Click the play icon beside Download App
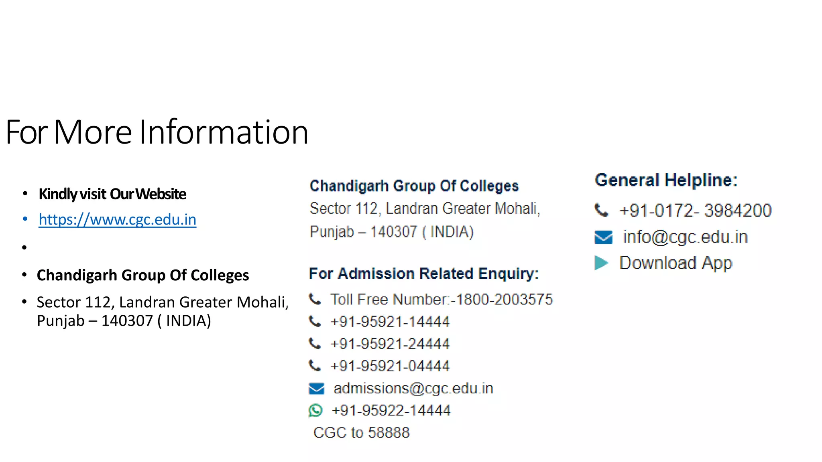Viewport: 822px width, 462px height. (x=601, y=263)
